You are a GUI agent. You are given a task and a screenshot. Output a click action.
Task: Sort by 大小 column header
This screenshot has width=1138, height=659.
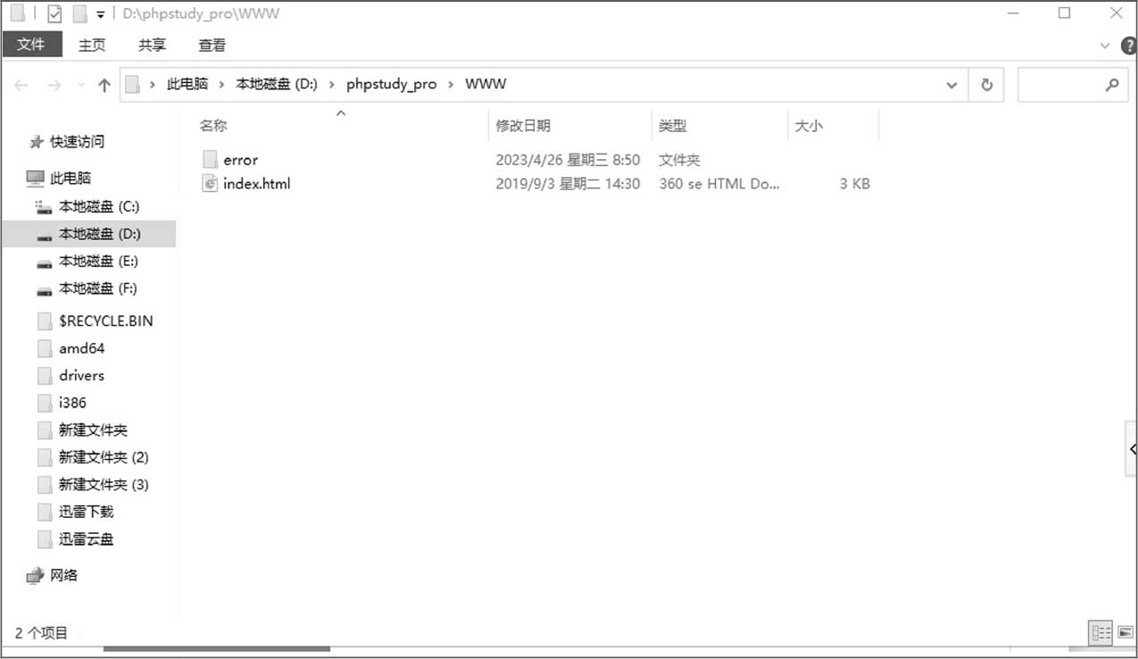(x=809, y=126)
